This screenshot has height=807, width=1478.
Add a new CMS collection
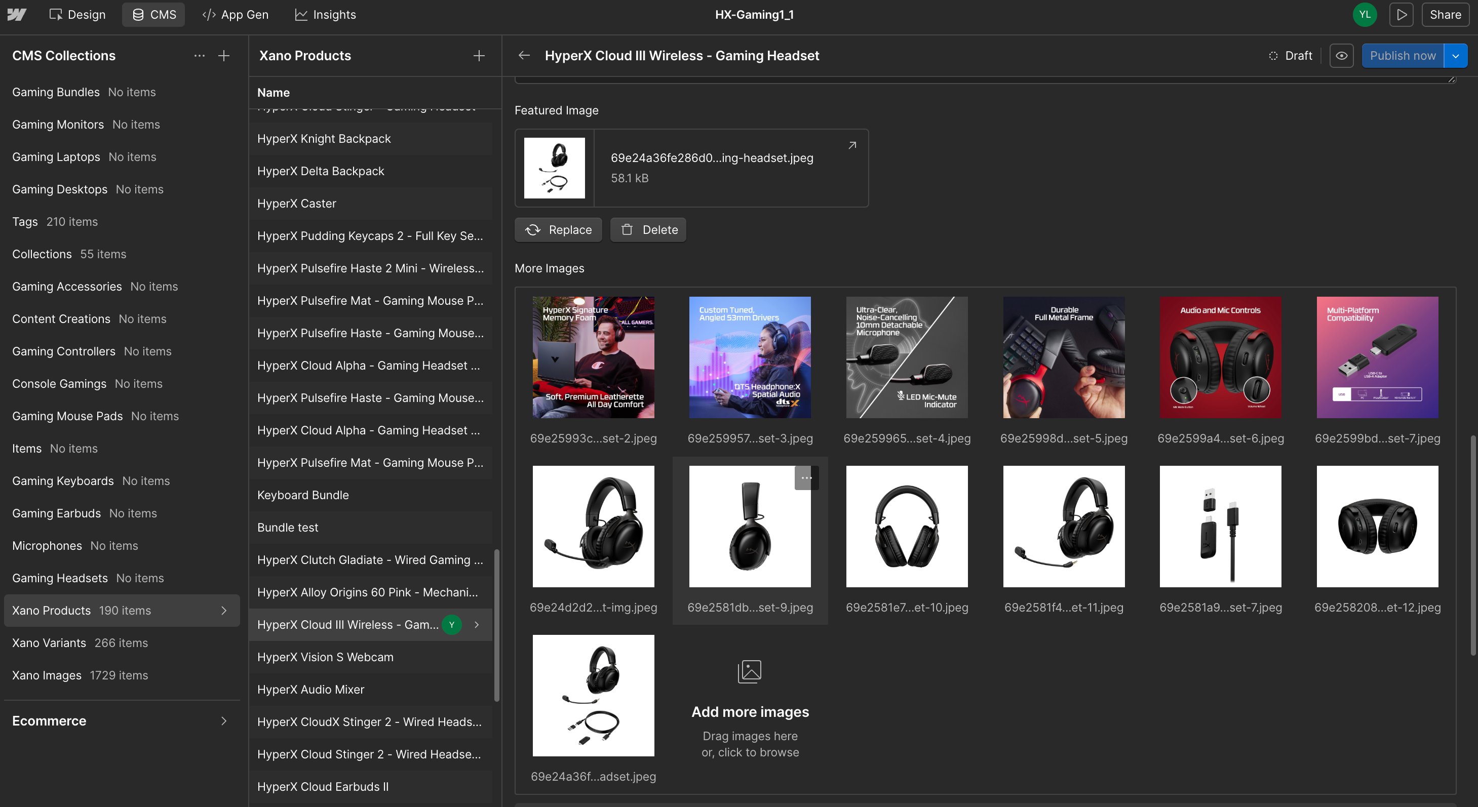[x=224, y=56]
